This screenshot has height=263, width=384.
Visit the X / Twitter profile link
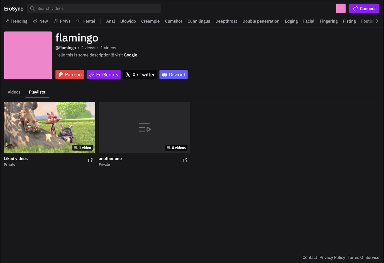[x=140, y=74]
